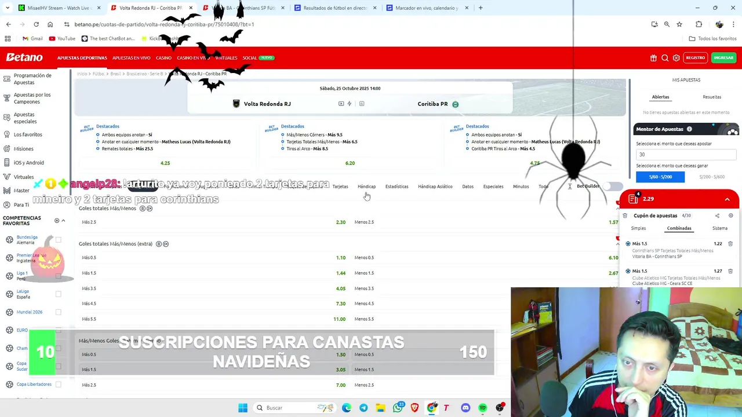Collapse the bet slip with the chevron
742x417 pixels.
click(727, 199)
